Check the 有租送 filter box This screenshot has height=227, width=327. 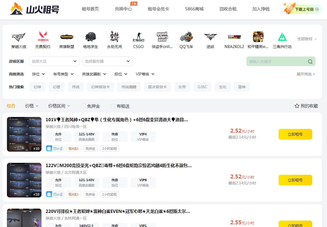(113, 106)
